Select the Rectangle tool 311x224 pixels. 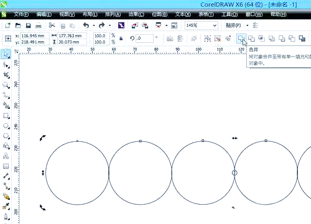6,116
